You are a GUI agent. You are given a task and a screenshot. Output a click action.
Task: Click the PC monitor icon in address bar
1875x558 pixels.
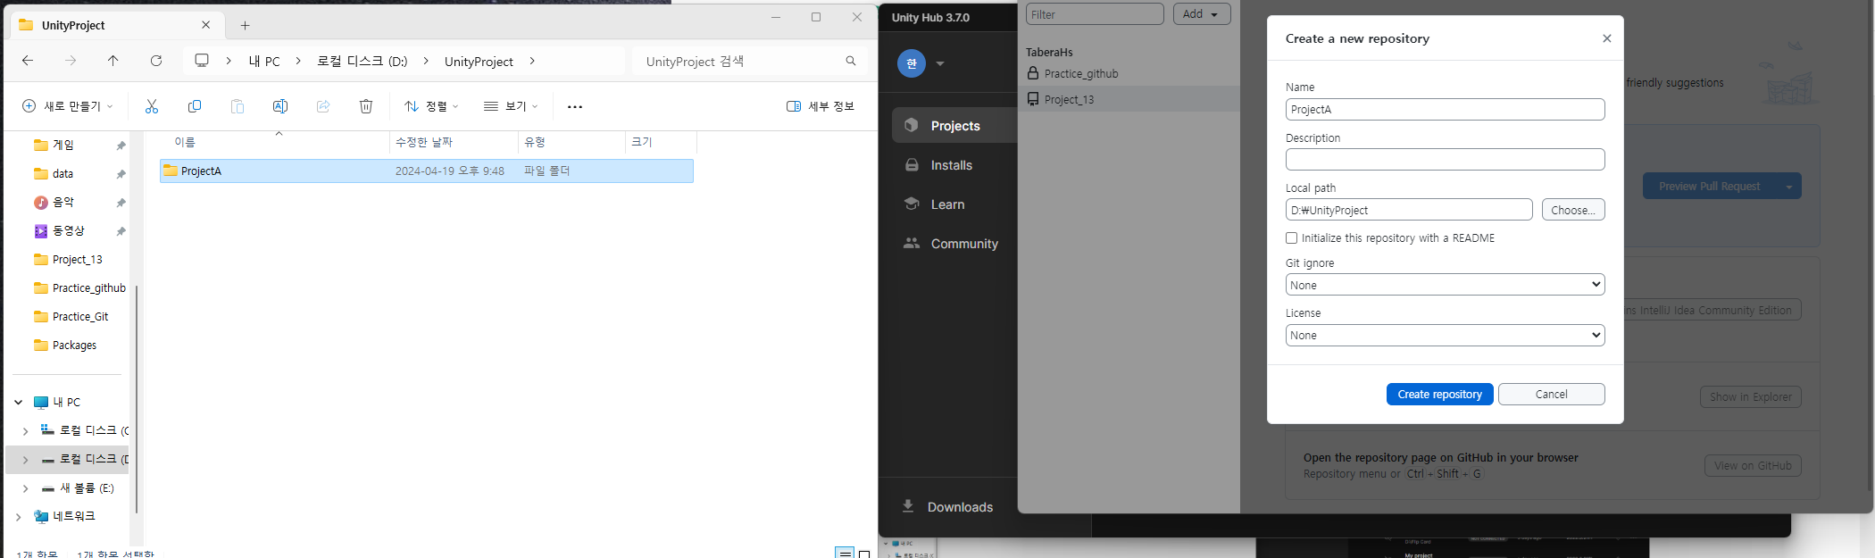(x=202, y=61)
